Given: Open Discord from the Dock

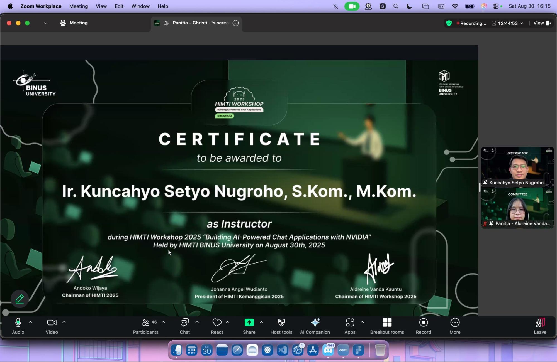Looking at the screenshot, I should pos(328,350).
